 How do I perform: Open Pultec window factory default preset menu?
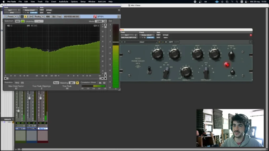147,35
